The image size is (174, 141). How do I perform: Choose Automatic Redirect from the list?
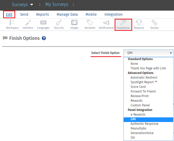point(144,78)
